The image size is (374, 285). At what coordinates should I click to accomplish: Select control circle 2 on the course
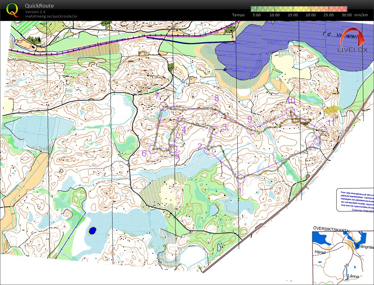tap(208, 150)
